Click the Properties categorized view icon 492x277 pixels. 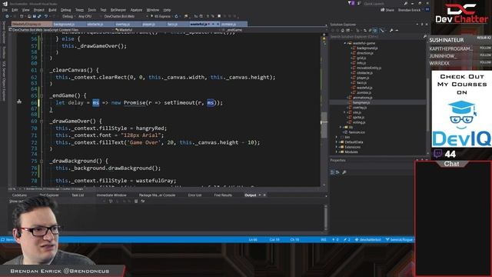(x=333, y=172)
